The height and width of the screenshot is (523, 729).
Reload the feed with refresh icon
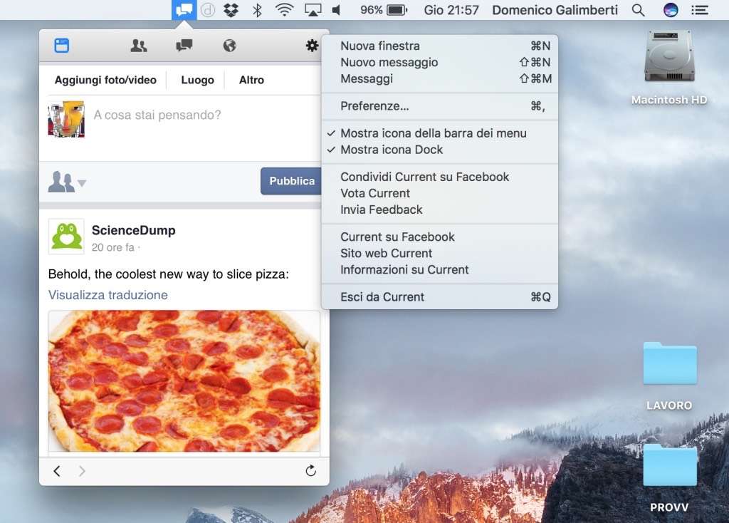point(310,470)
